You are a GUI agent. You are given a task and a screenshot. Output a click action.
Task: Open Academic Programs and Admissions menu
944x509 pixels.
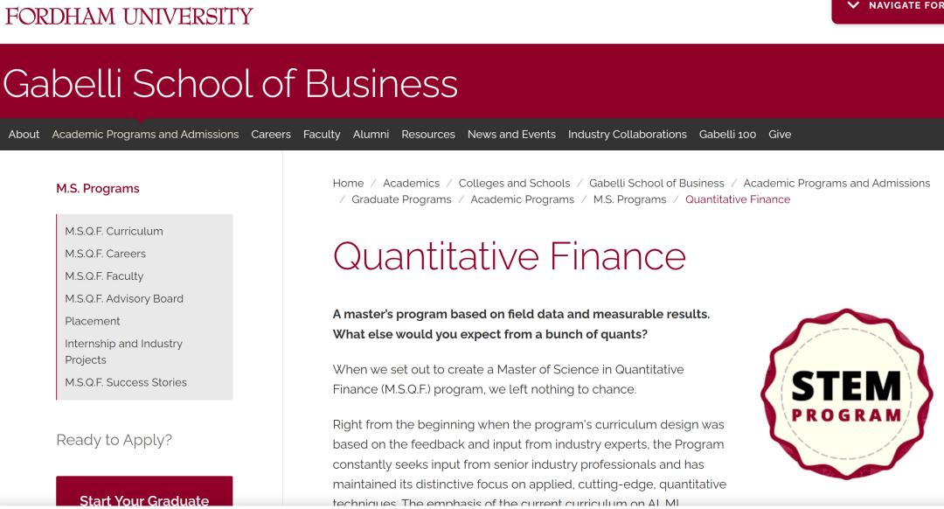coord(145,135)
